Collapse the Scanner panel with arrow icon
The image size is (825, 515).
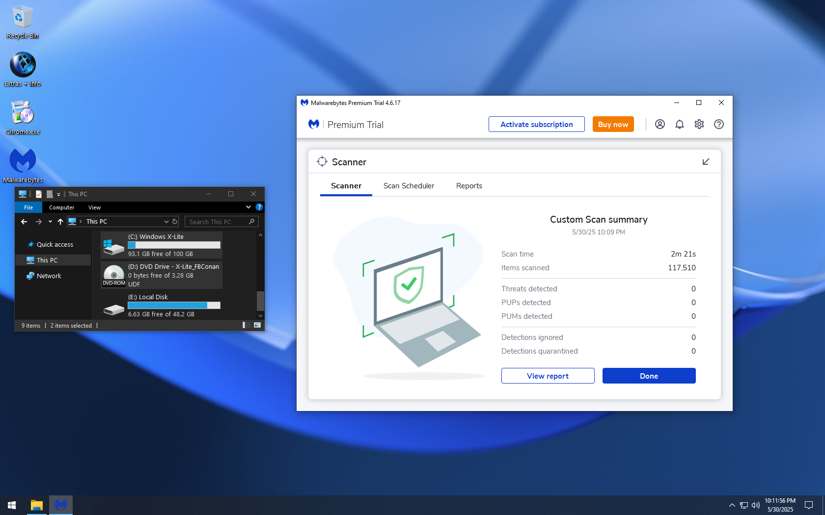click(706, 161)
